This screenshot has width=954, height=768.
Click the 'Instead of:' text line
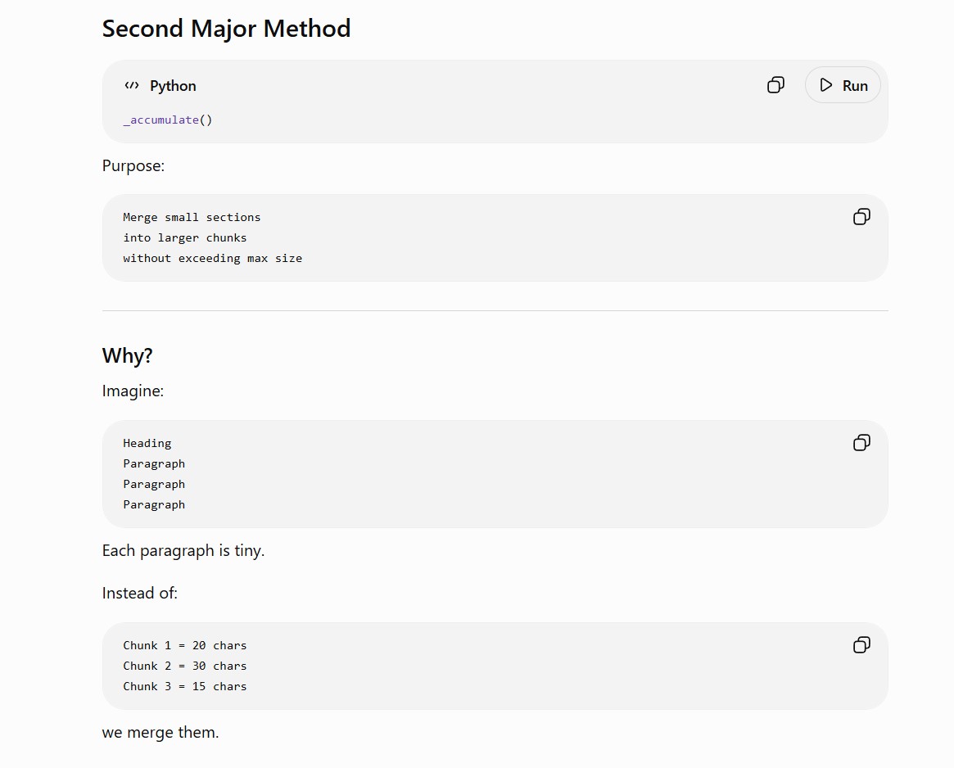click(x=139, y=593)
